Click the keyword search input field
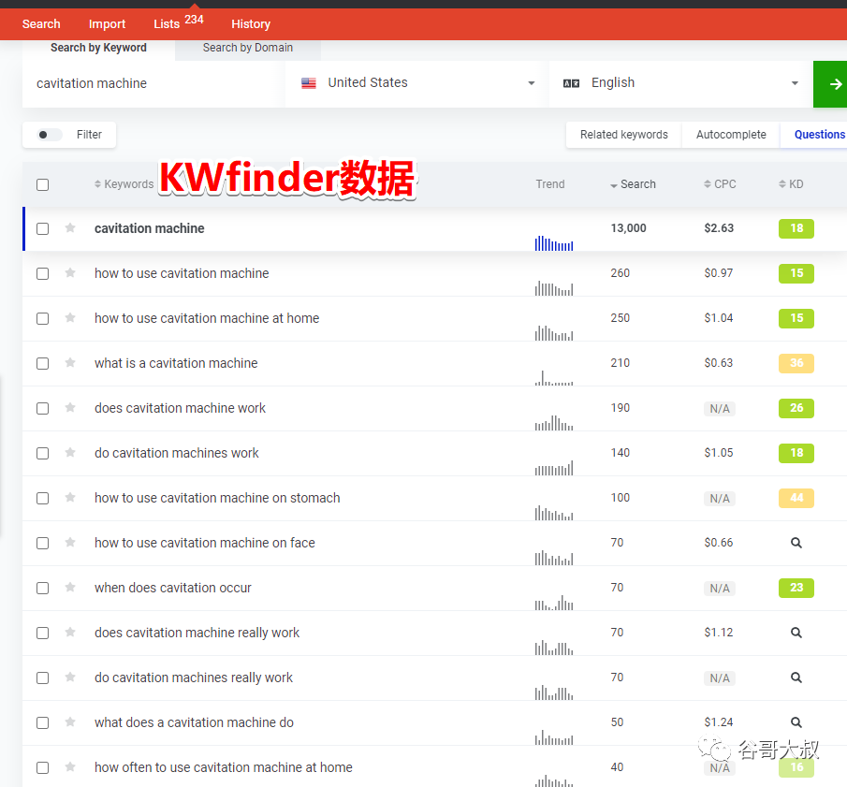Viewport: 847px width, 787px height. point(153,83)
